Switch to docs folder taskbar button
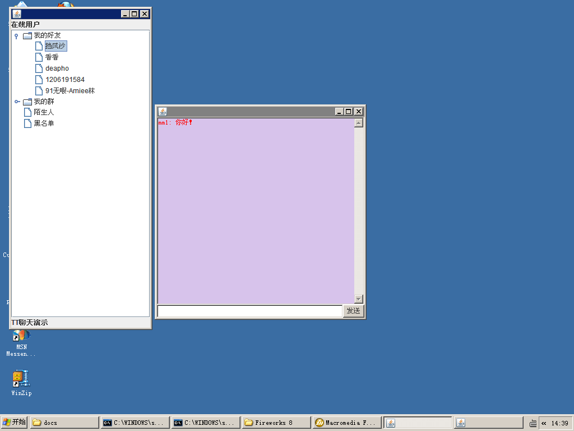Image resolution: width=574 pixels, height=431 pixels. [x=64, y=423]
